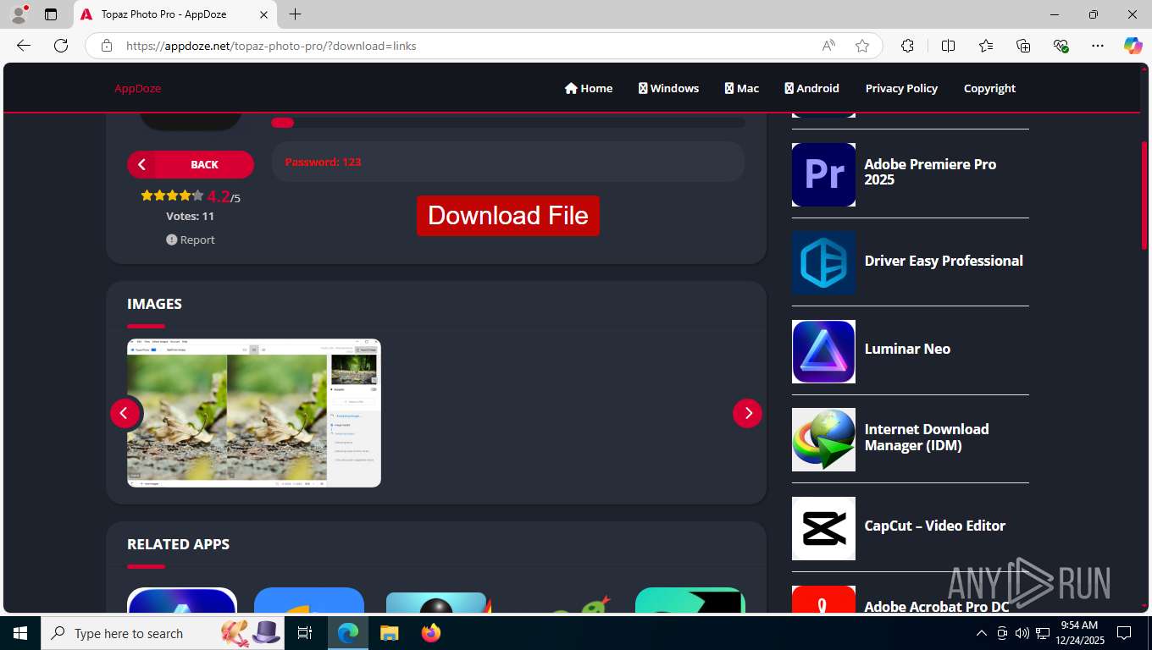The height and width of the screenshot is (650, 1152).
Task: Add this page to favorites star
Action: [x=862, y=46]
